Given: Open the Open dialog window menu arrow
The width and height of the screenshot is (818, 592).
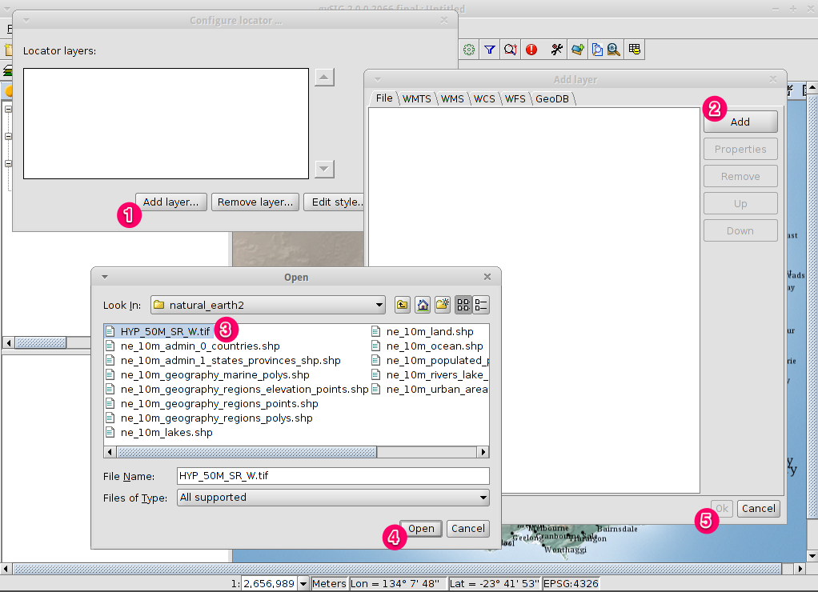Looking at the screenshot, I should [104, 277].
